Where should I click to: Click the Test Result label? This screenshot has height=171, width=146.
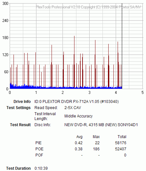[x=20, y=125]
